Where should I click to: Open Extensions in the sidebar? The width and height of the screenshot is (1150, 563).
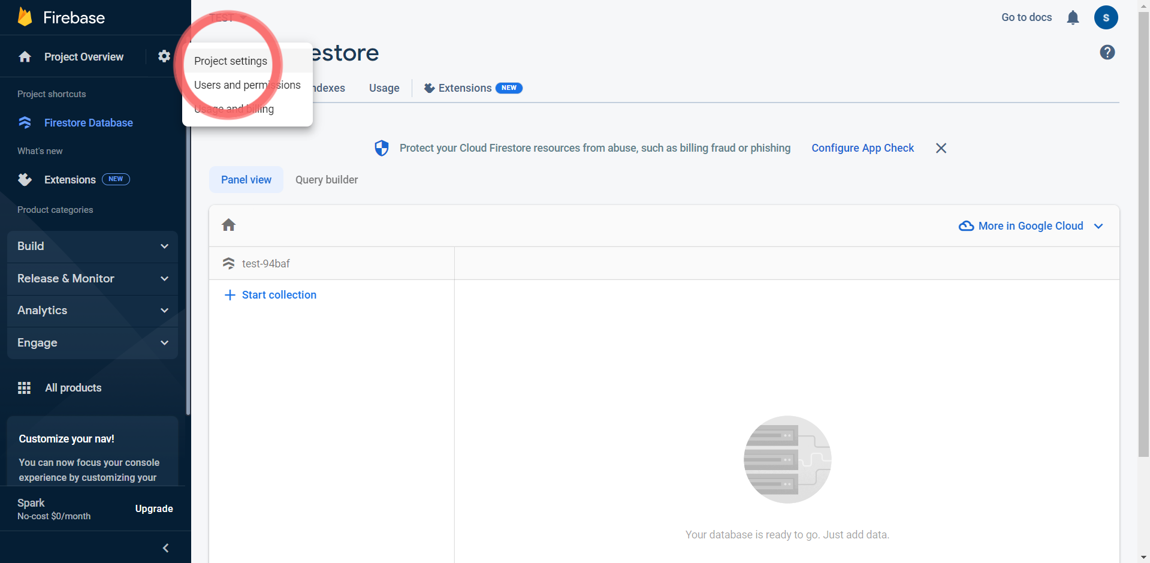(70, 180)
